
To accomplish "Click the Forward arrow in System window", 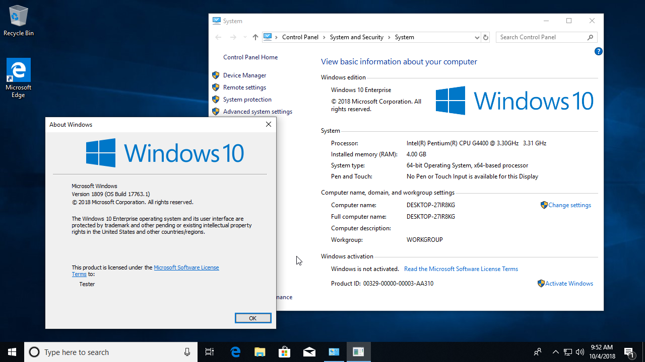I will click(233, 37).
